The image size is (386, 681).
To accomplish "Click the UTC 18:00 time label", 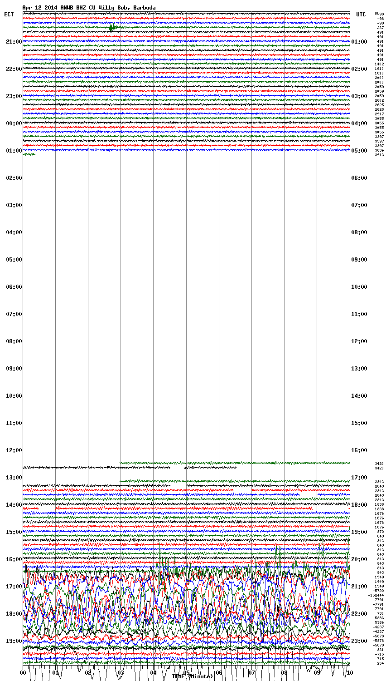I will coord(359,505).
